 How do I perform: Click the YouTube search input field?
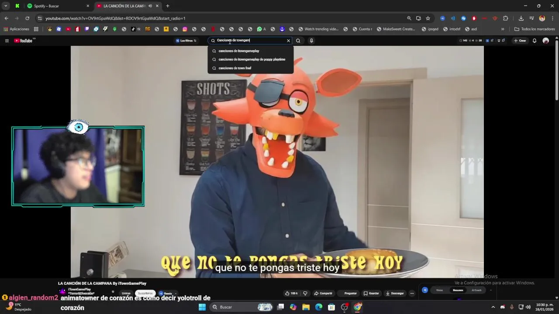click(250, 41)
